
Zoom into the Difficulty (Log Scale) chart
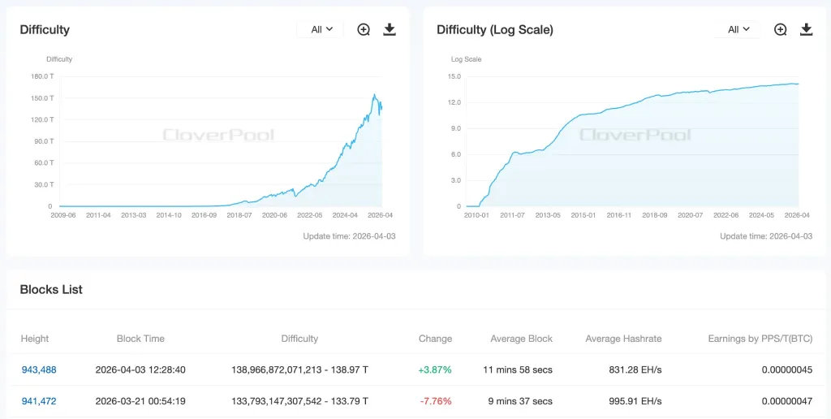781,30
